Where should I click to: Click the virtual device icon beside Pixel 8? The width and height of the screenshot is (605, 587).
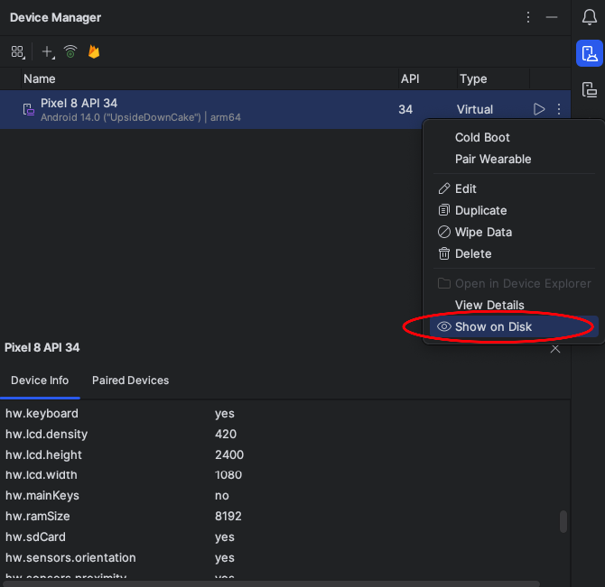click(29, 110)
